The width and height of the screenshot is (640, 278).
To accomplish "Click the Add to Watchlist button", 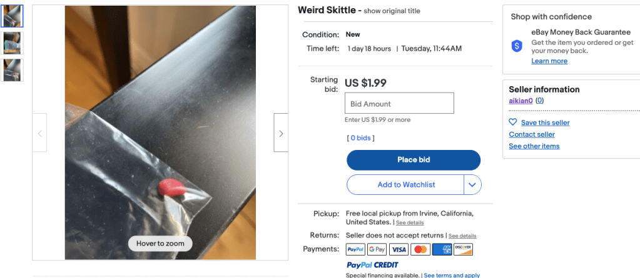I will point(405,185).
